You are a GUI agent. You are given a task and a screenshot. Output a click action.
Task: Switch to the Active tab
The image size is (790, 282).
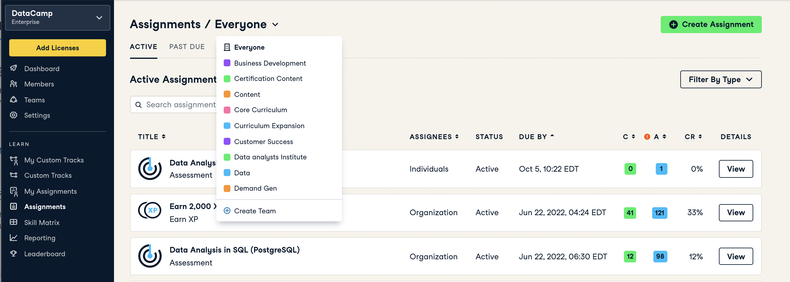point(143,47)
